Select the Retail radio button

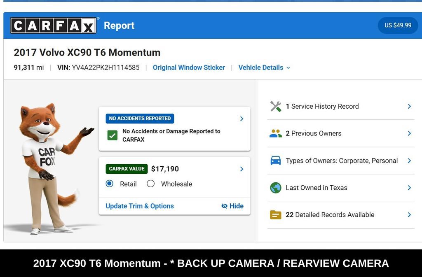pos(110,184)
